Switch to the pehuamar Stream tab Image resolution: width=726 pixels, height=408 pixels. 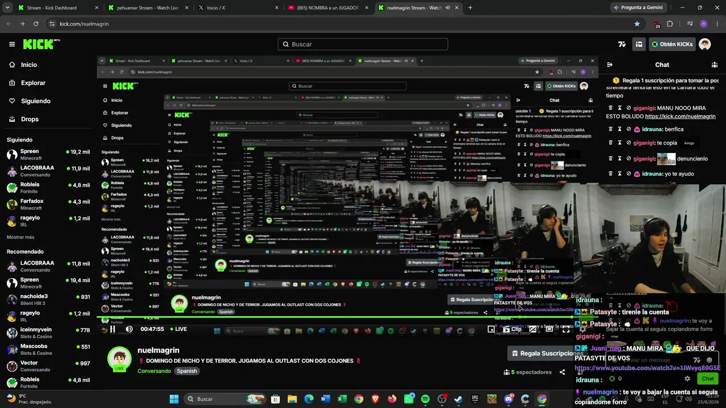[147, 8]
